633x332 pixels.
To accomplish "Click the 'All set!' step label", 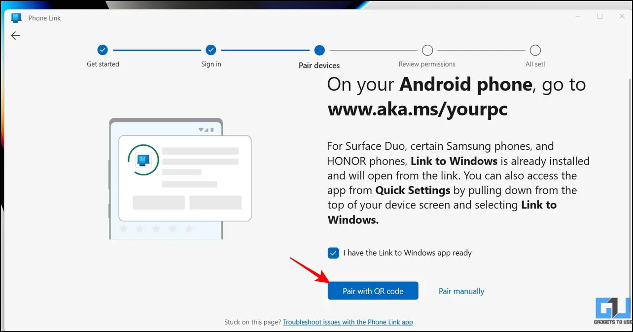I will coord(535,64).
